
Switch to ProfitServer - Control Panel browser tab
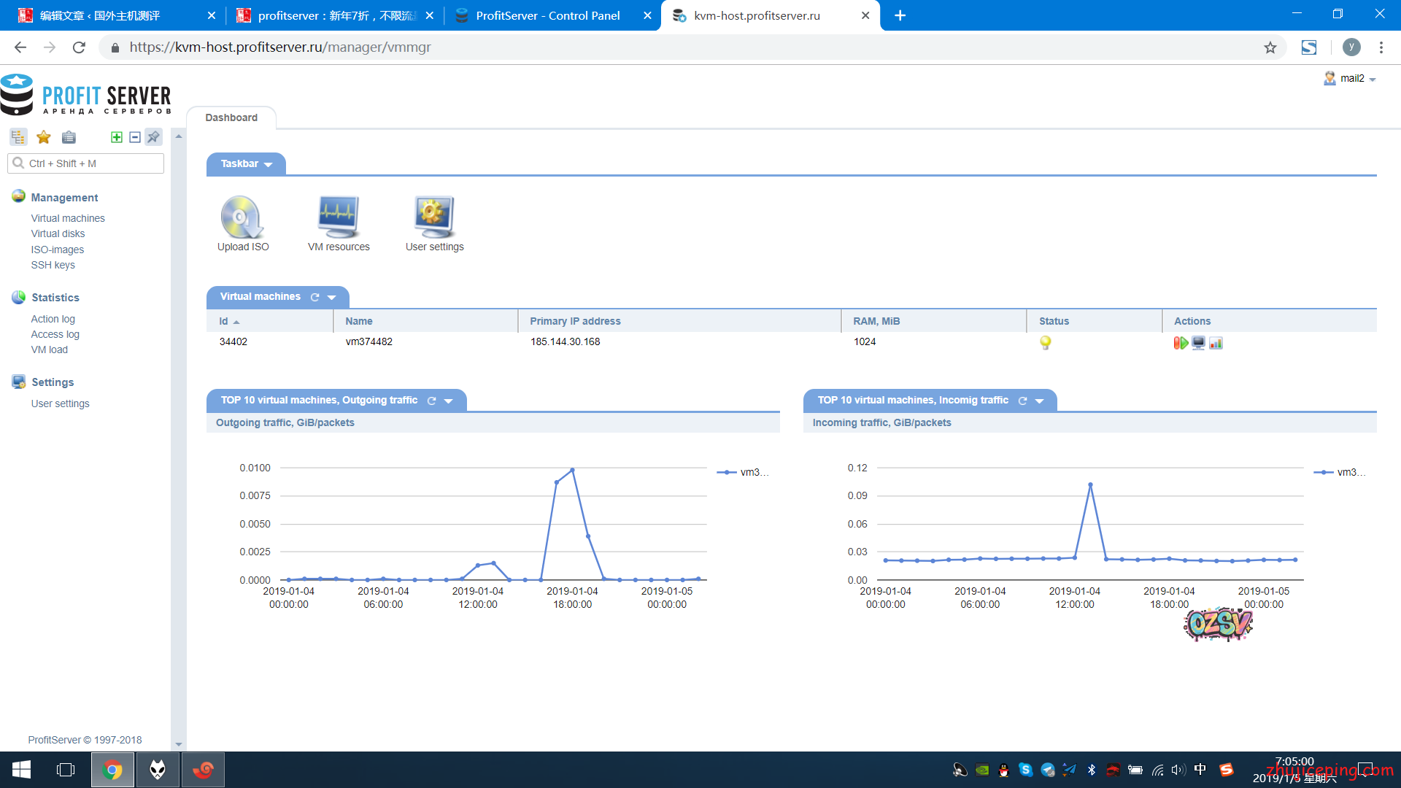click(x=547, y=15)
